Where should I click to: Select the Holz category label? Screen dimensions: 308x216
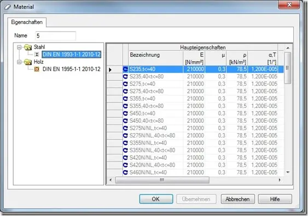coord(38,62)
